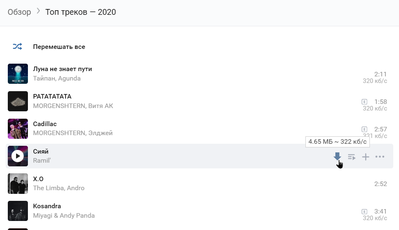Screen dimensions: 399x230
Task: Click the Cadillac album cover
Action: [18, 129]
